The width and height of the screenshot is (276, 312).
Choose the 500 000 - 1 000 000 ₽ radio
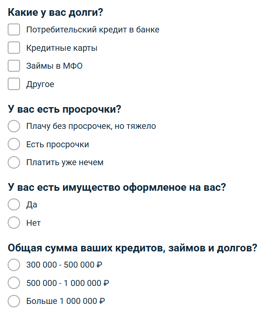pyautogui.click(x=14, y=283)
